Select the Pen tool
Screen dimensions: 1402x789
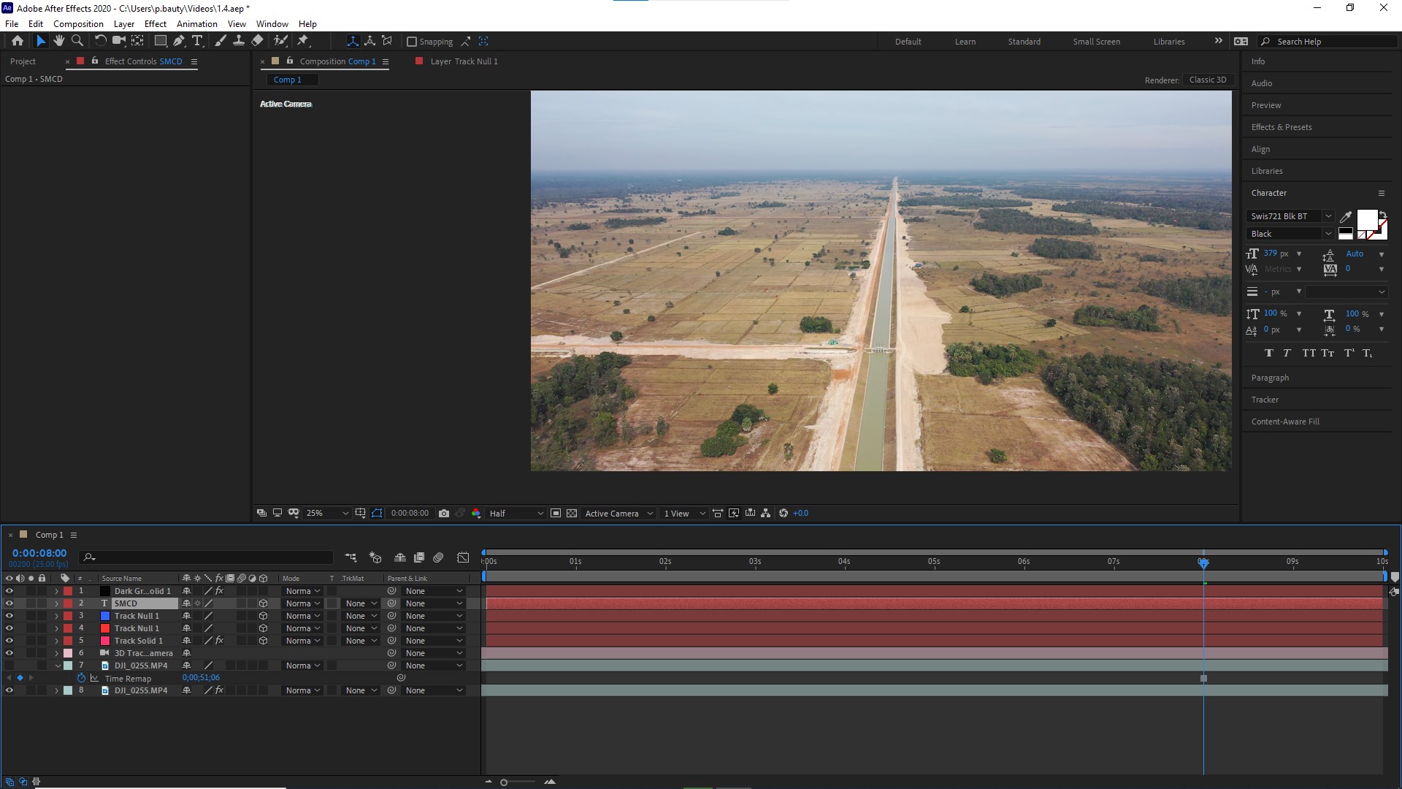click(x=178, y=41)
